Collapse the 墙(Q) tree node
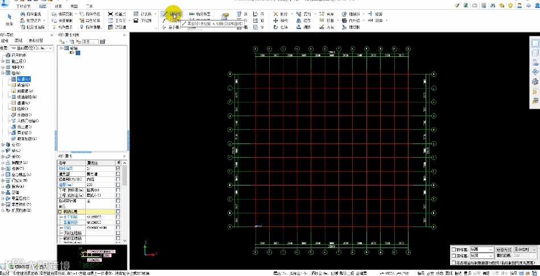 pyautogui.click(x=3, y=73)
